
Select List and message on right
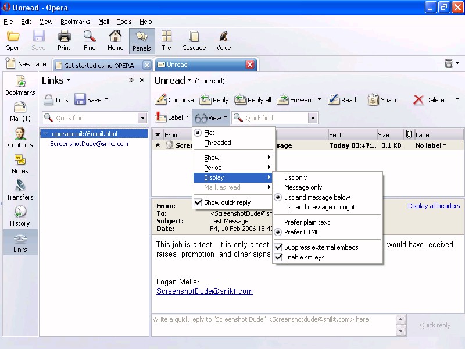coord(320,207)
